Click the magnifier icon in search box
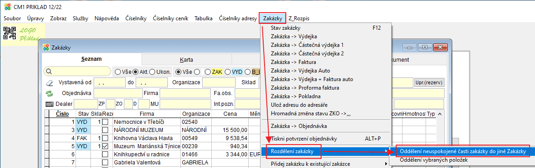The image size is (535, 168). [x=48, y=72]
